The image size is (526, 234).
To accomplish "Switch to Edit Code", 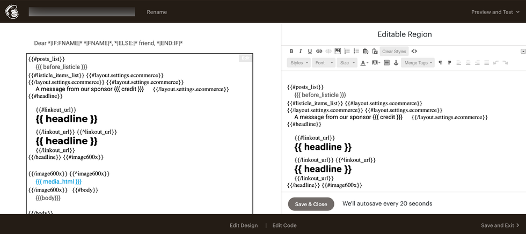I will click(x=284, y=225).
